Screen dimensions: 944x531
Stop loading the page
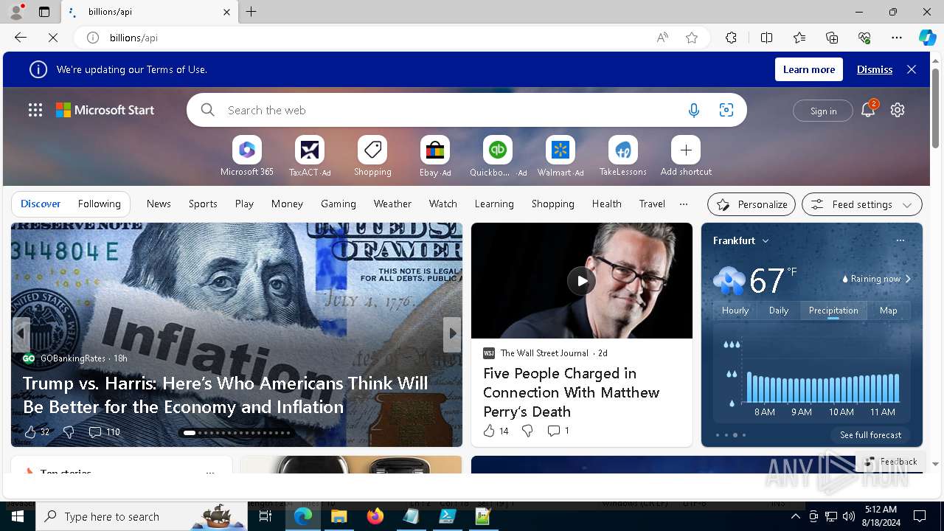(53, 38)
